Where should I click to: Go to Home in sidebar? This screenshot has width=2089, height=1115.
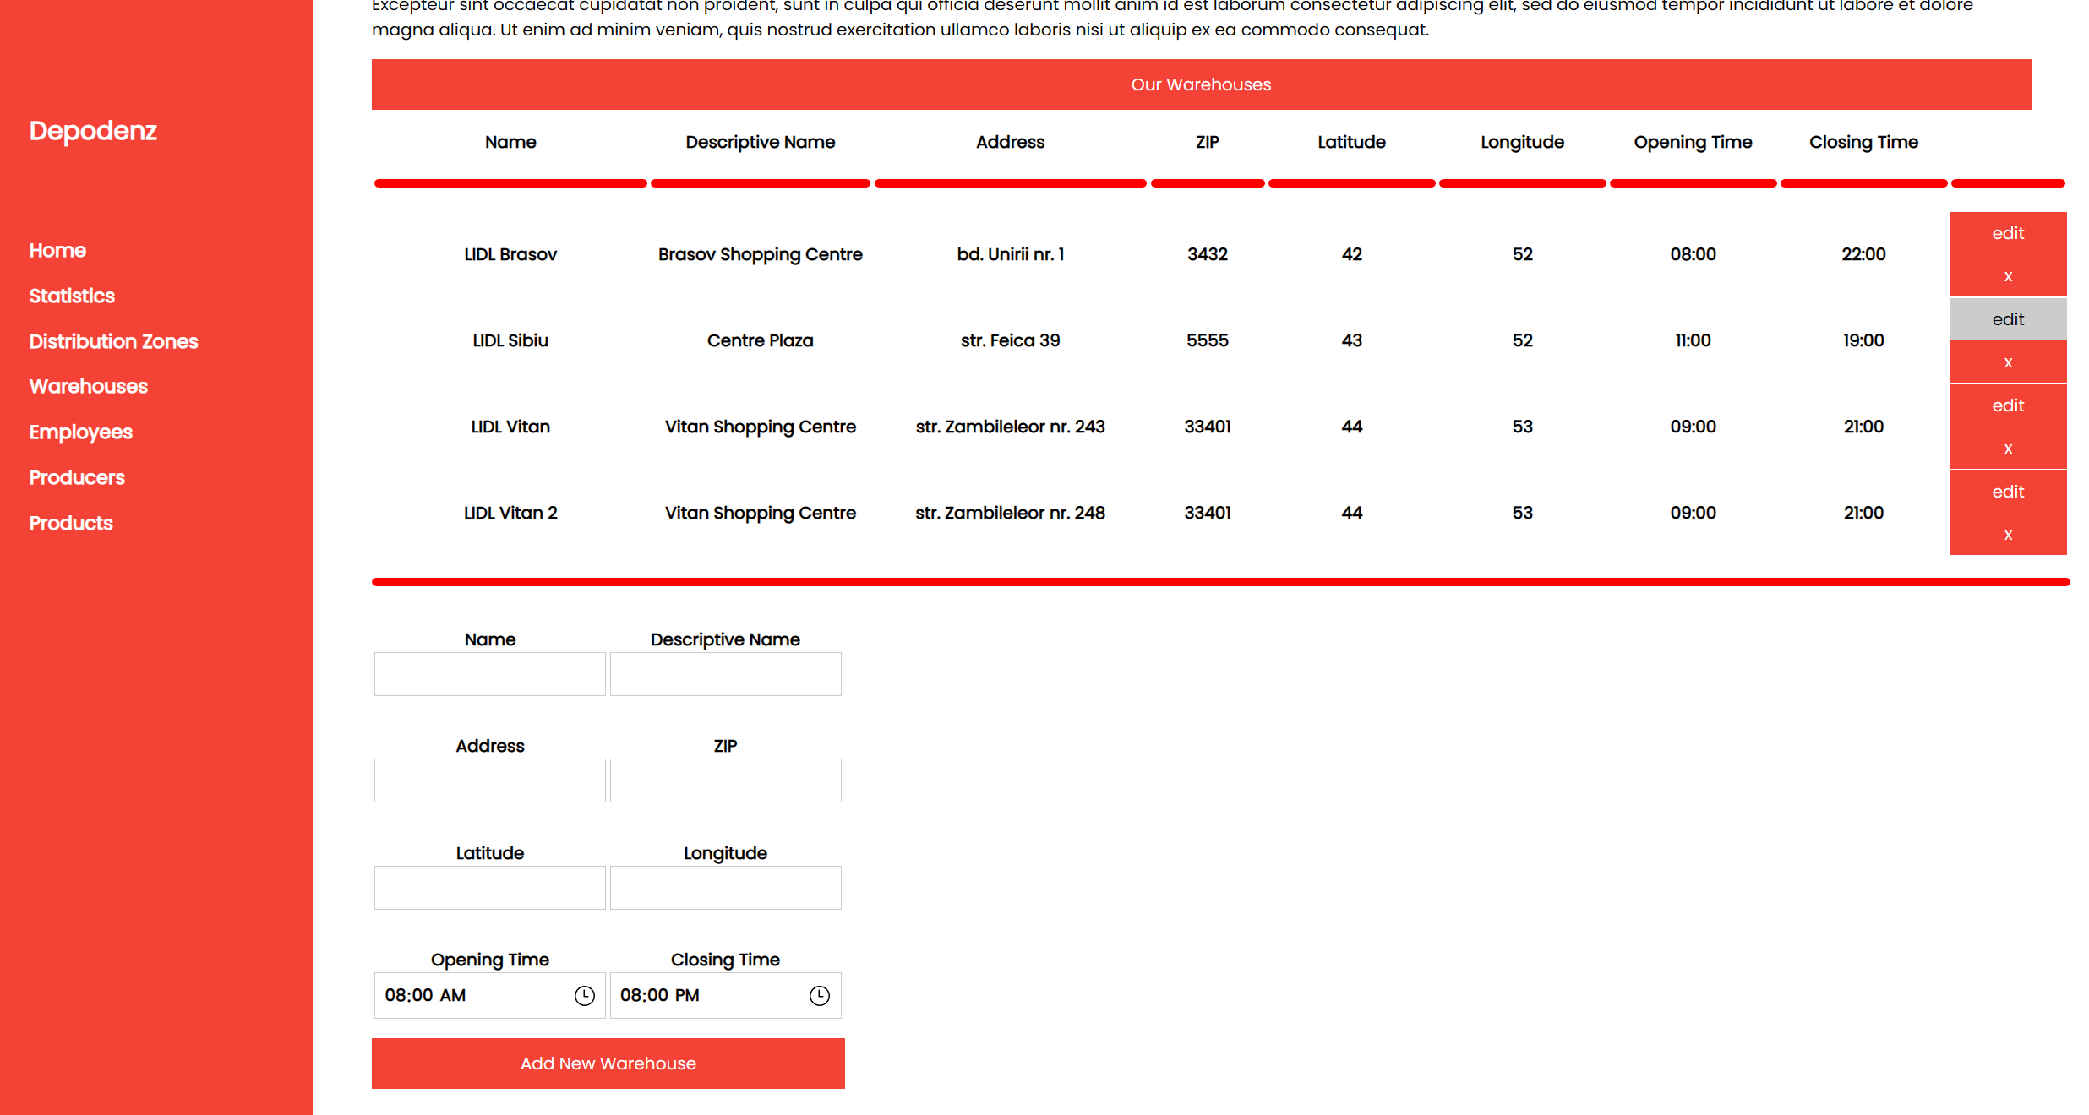pos(57,251)
